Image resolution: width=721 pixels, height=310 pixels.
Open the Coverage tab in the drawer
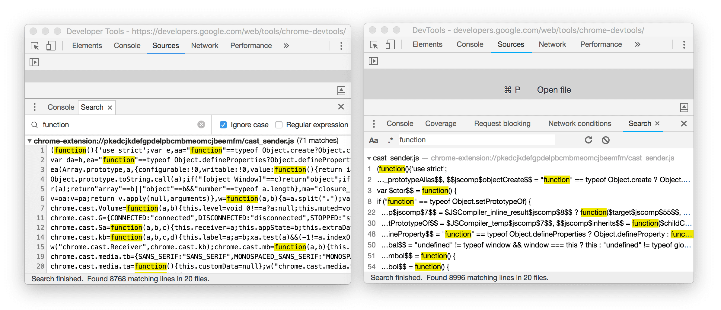441,123
